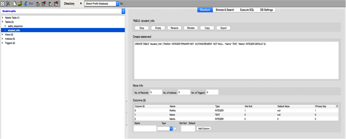Click the Copy button
Image resolution: width=346 pixels, height=139 pixels.
(x=207, y=28)
